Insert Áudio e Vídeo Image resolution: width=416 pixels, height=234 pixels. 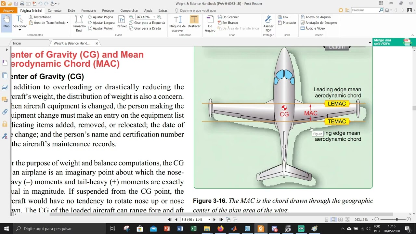click(x=313, y=28)
